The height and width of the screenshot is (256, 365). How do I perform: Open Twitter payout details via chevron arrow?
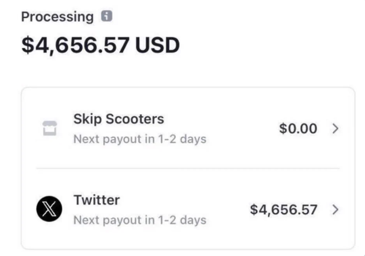(335, 210)
